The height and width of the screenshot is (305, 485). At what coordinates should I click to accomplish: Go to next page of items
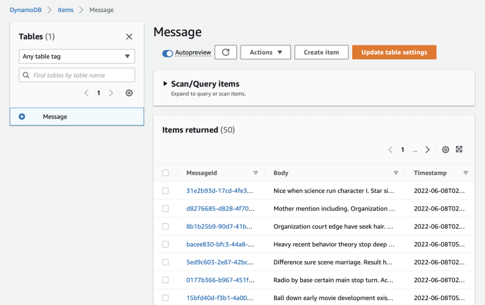[x=427, y=149]
